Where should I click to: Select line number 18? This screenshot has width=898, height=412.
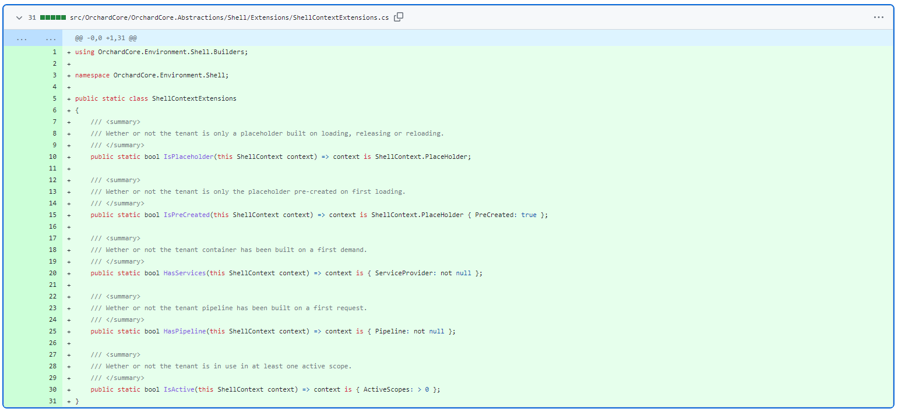coord(52,250)
